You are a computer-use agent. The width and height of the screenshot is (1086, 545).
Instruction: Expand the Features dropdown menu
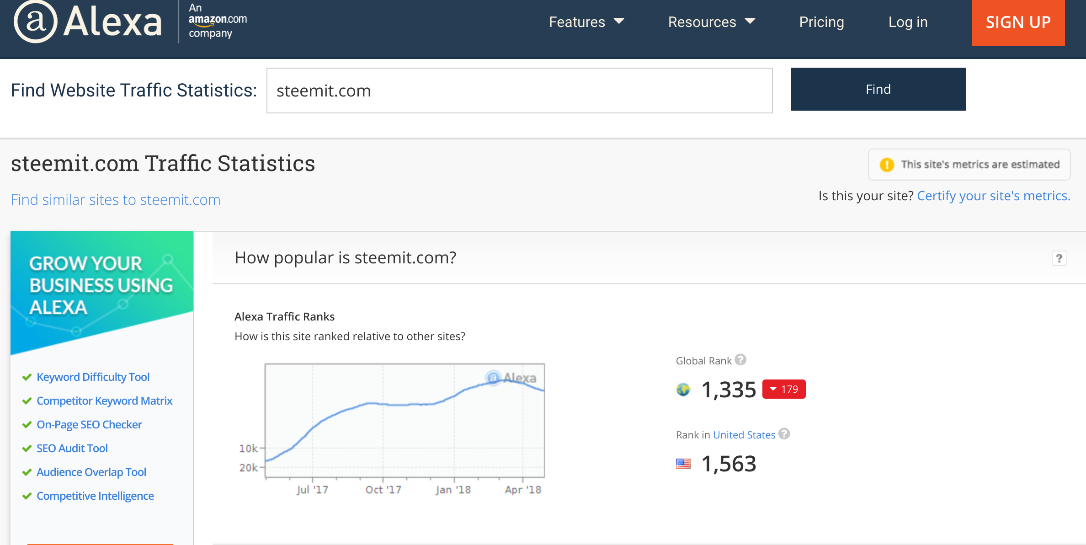(x=586, y=22)
